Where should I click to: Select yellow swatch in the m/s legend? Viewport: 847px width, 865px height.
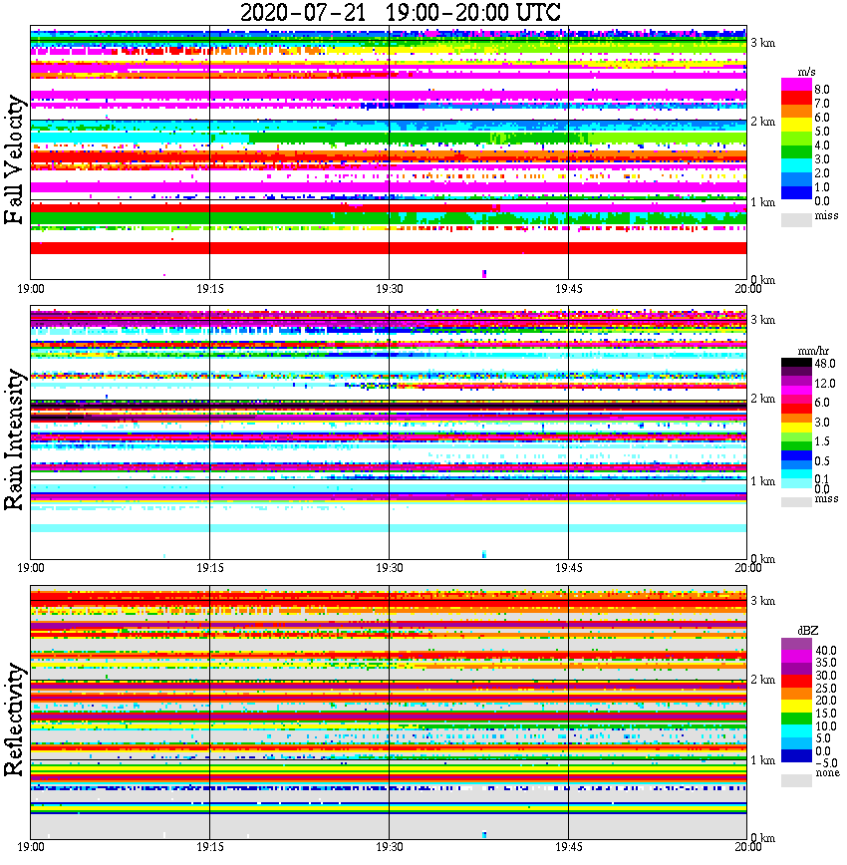[797, 125]
